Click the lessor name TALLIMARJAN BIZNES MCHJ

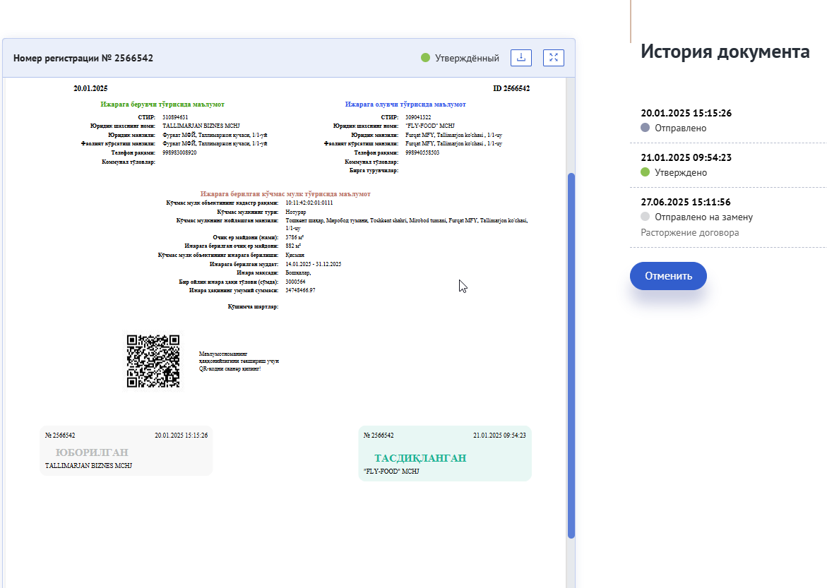point(201,126)
